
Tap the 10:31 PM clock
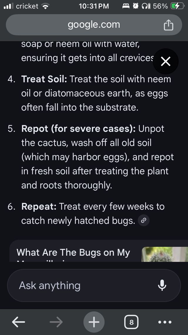[x=94, y=6]
